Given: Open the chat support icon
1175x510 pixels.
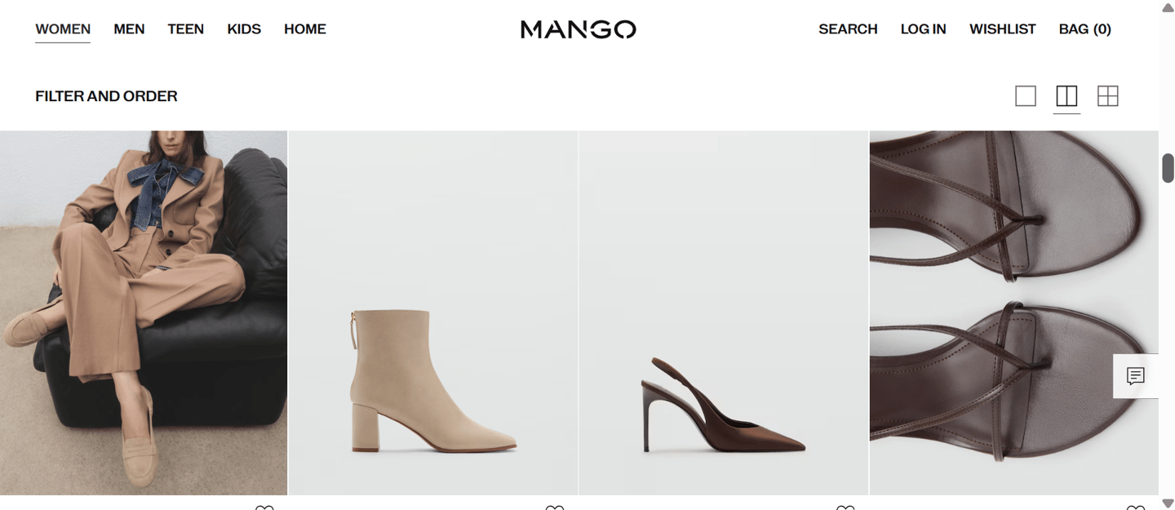Looking at the screenshot, I should [x=1136, y=376].
